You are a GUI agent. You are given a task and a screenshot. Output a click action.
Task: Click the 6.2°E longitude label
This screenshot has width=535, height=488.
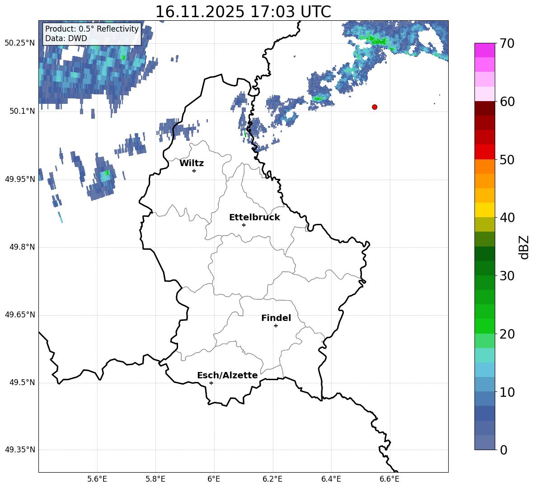click(272, 479)
